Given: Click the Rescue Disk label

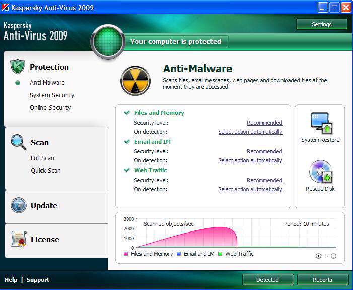Looking at the screenshot, I should 320,189.
